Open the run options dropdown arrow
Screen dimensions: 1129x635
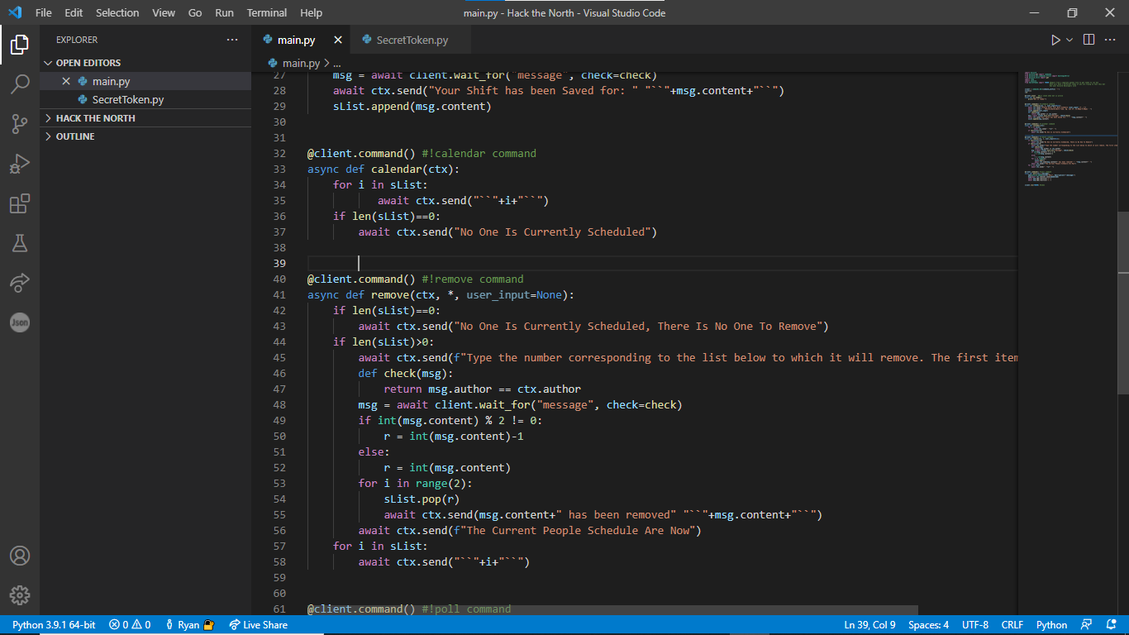click(1069, 40)
